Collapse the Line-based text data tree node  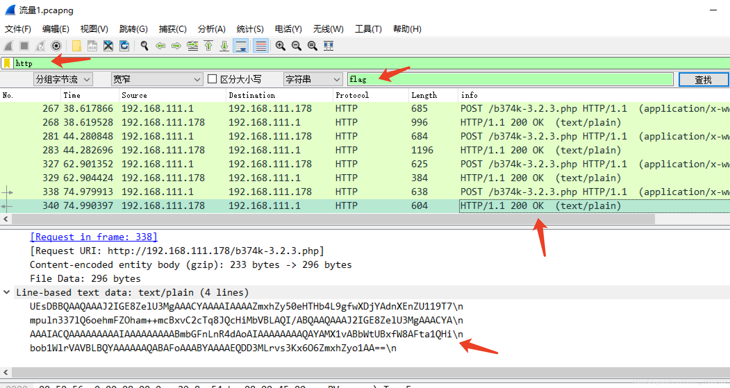pos(7,292)
